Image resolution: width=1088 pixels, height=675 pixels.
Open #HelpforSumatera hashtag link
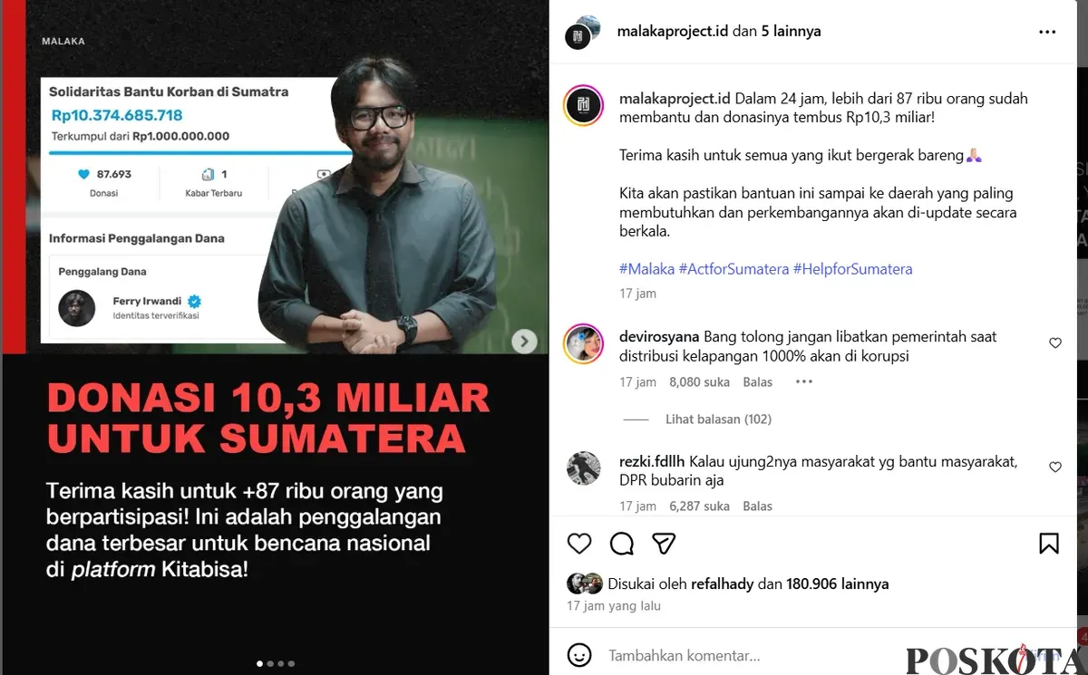click(x=853, y=269)
